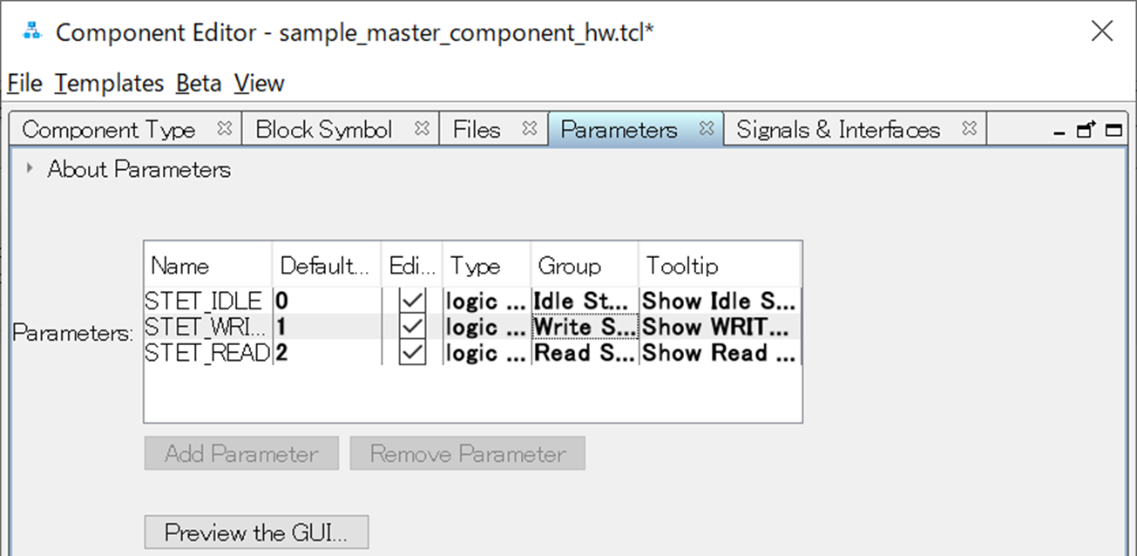Image resolution: width=1137 pixels, height=556 pixels.
Task: Expand the About Parameters section
Action: [x=30, y=169]
